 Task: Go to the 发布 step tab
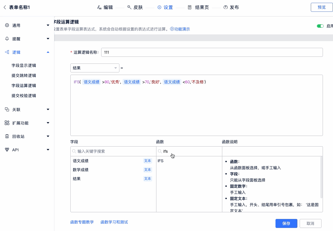tap(231, 8)
